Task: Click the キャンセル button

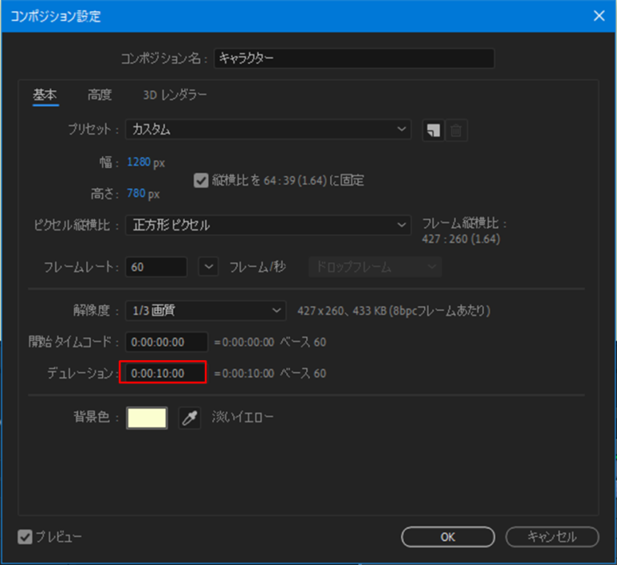Action: (552, 536)
